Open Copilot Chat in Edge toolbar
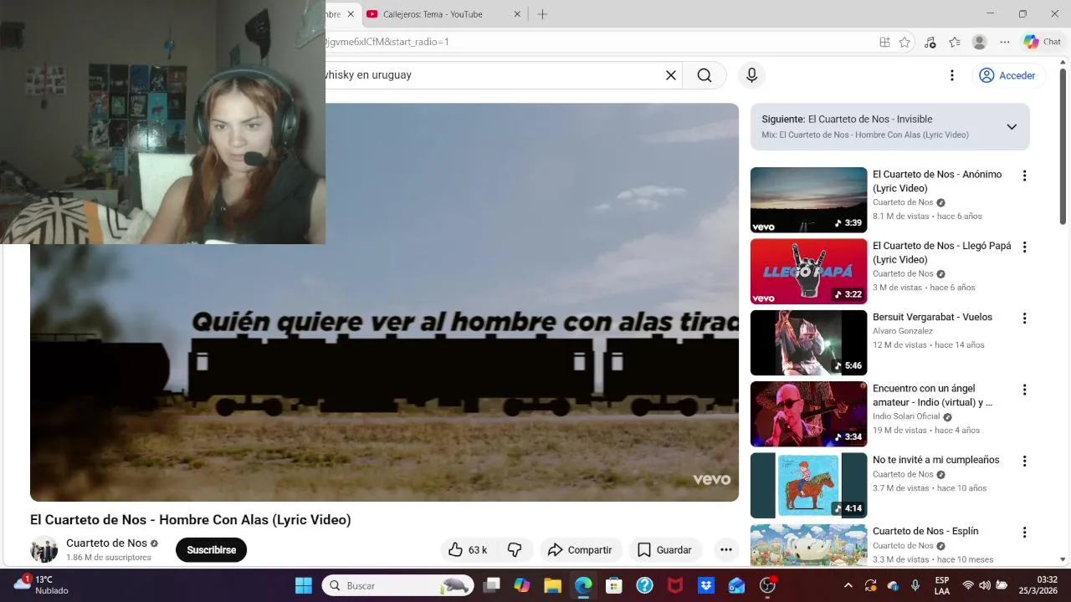This screenshot has height=602, width=1071. (1042, 42)
